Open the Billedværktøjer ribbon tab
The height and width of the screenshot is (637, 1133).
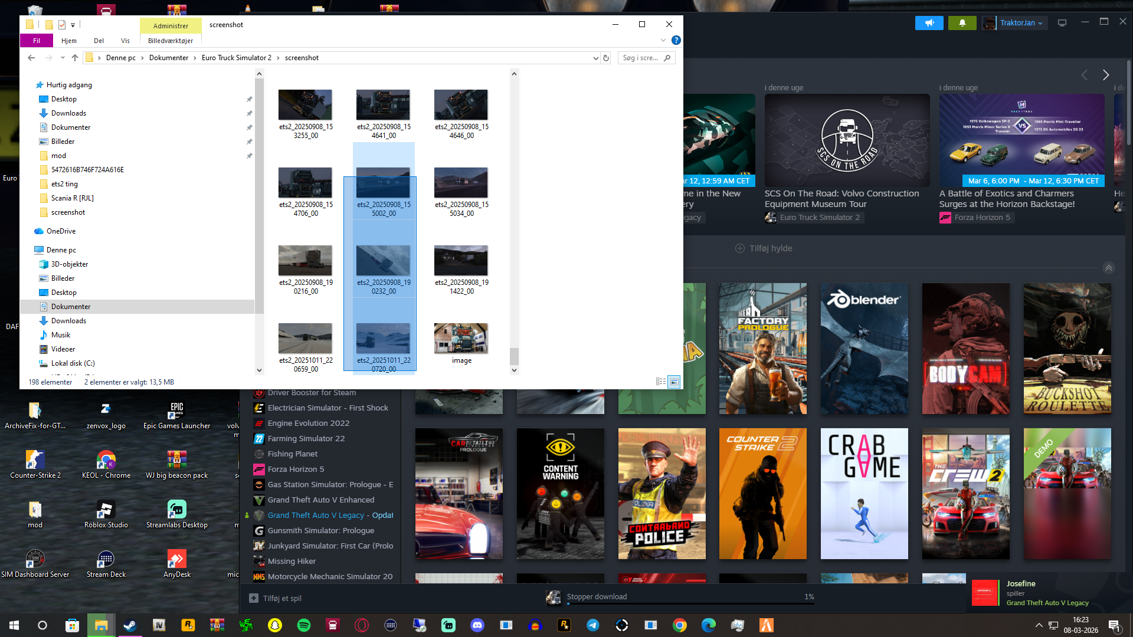(171, 41)
